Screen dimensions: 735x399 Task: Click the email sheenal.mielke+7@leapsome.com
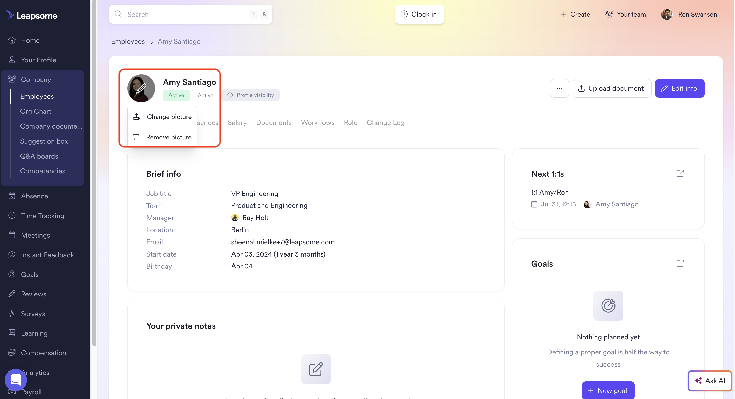pyautogui.click(x=282, y=242)
